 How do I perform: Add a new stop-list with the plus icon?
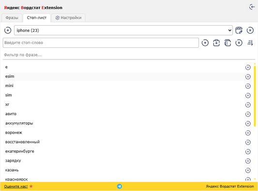coord(8,30)
